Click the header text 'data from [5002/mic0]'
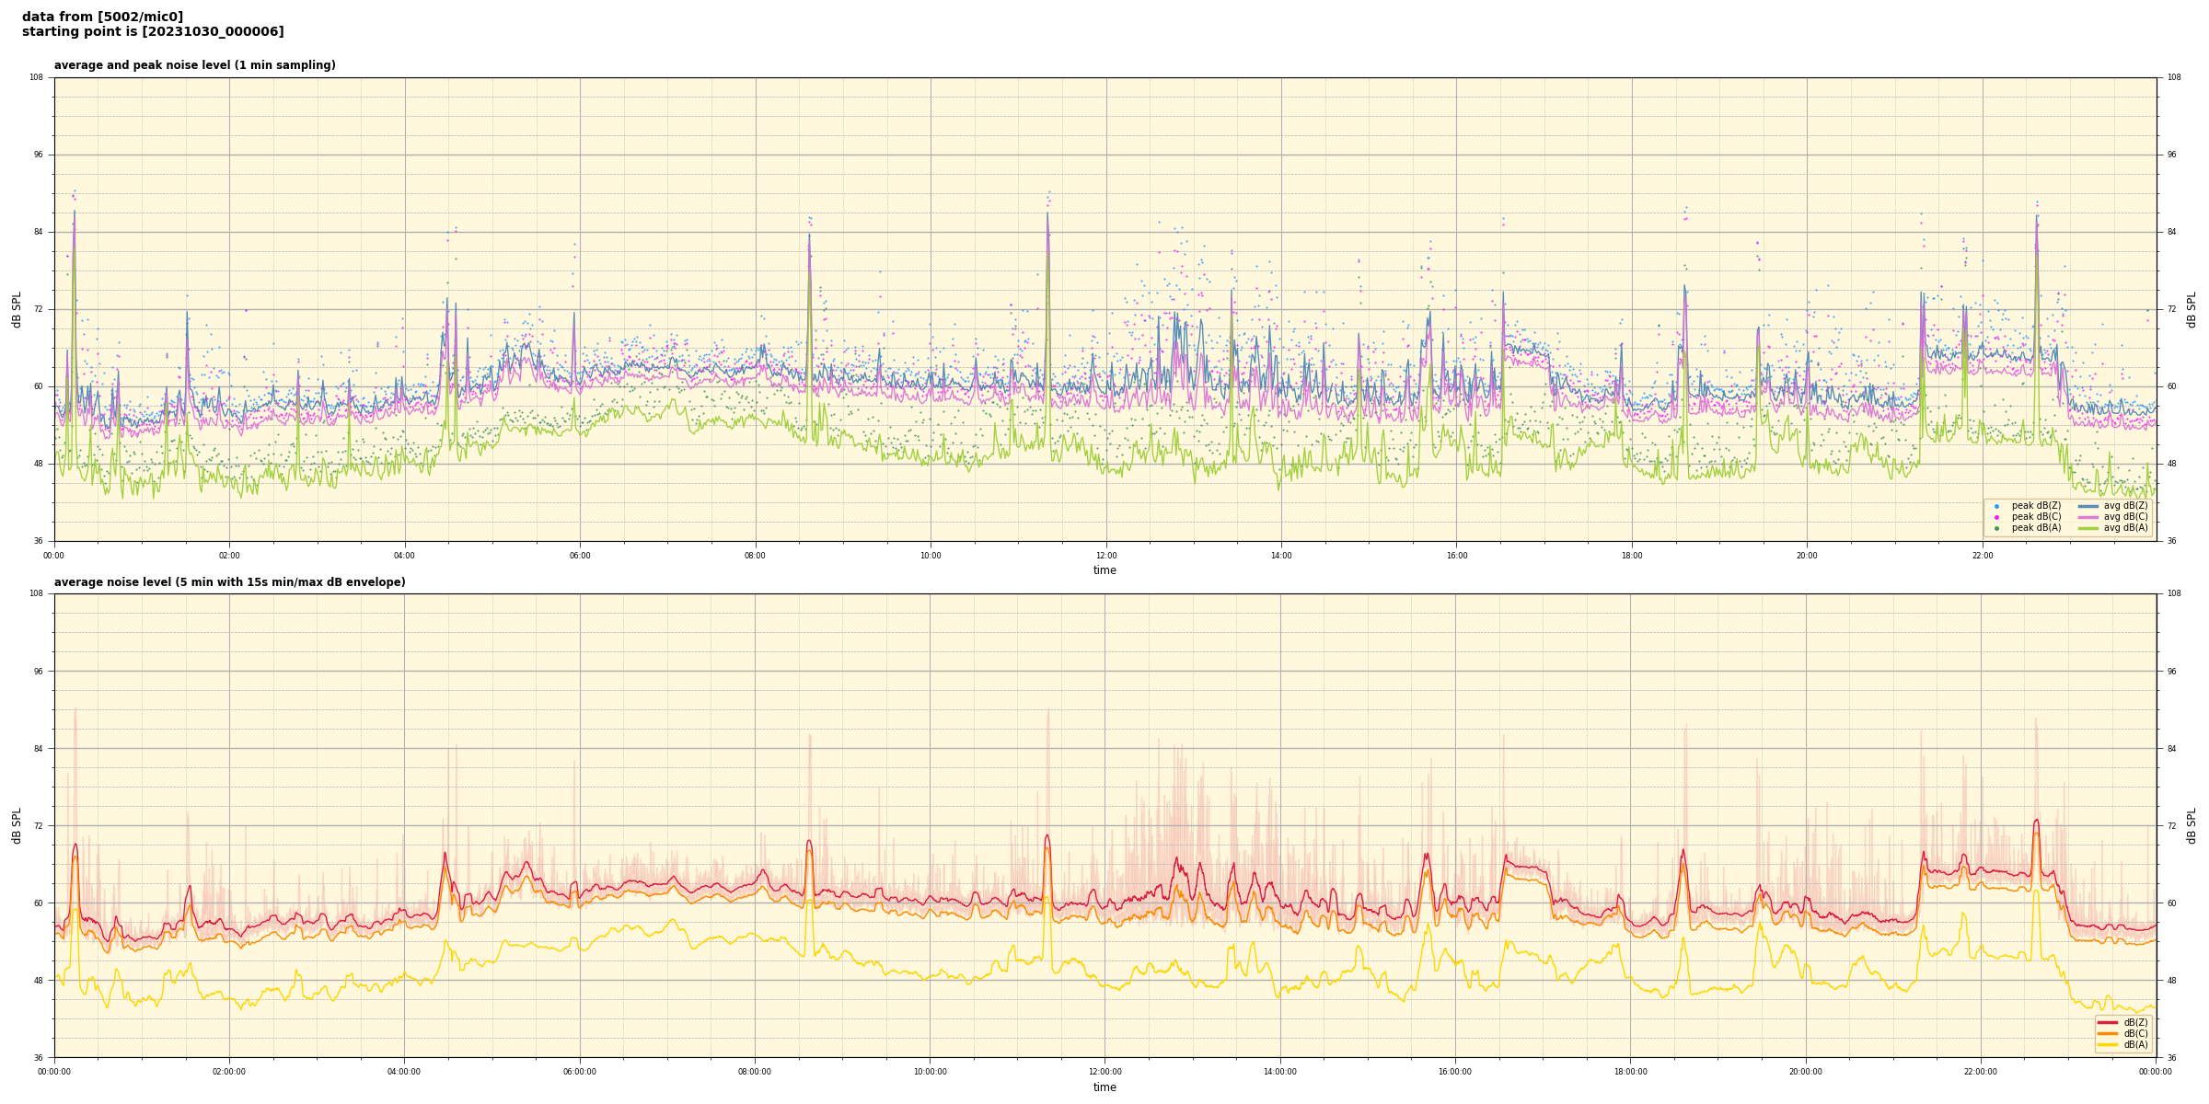Screen dimensions: 2209x1104 tap(102, 17)
